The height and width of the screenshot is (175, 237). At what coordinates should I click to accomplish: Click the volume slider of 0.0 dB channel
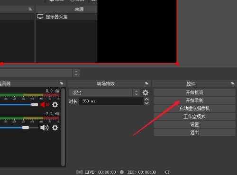(x=19, y=105)
